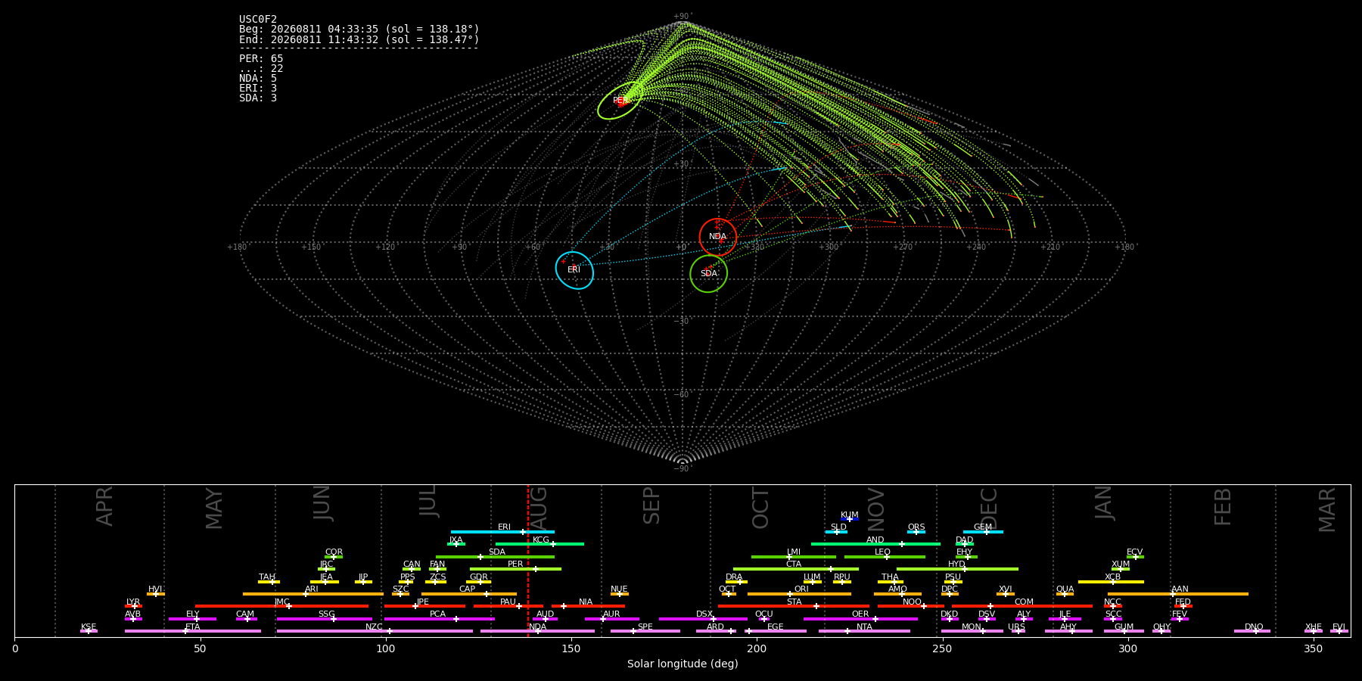1362x681 pixels.
Task: Click the KCG green activity bar
Action: (x=540, y=544)
